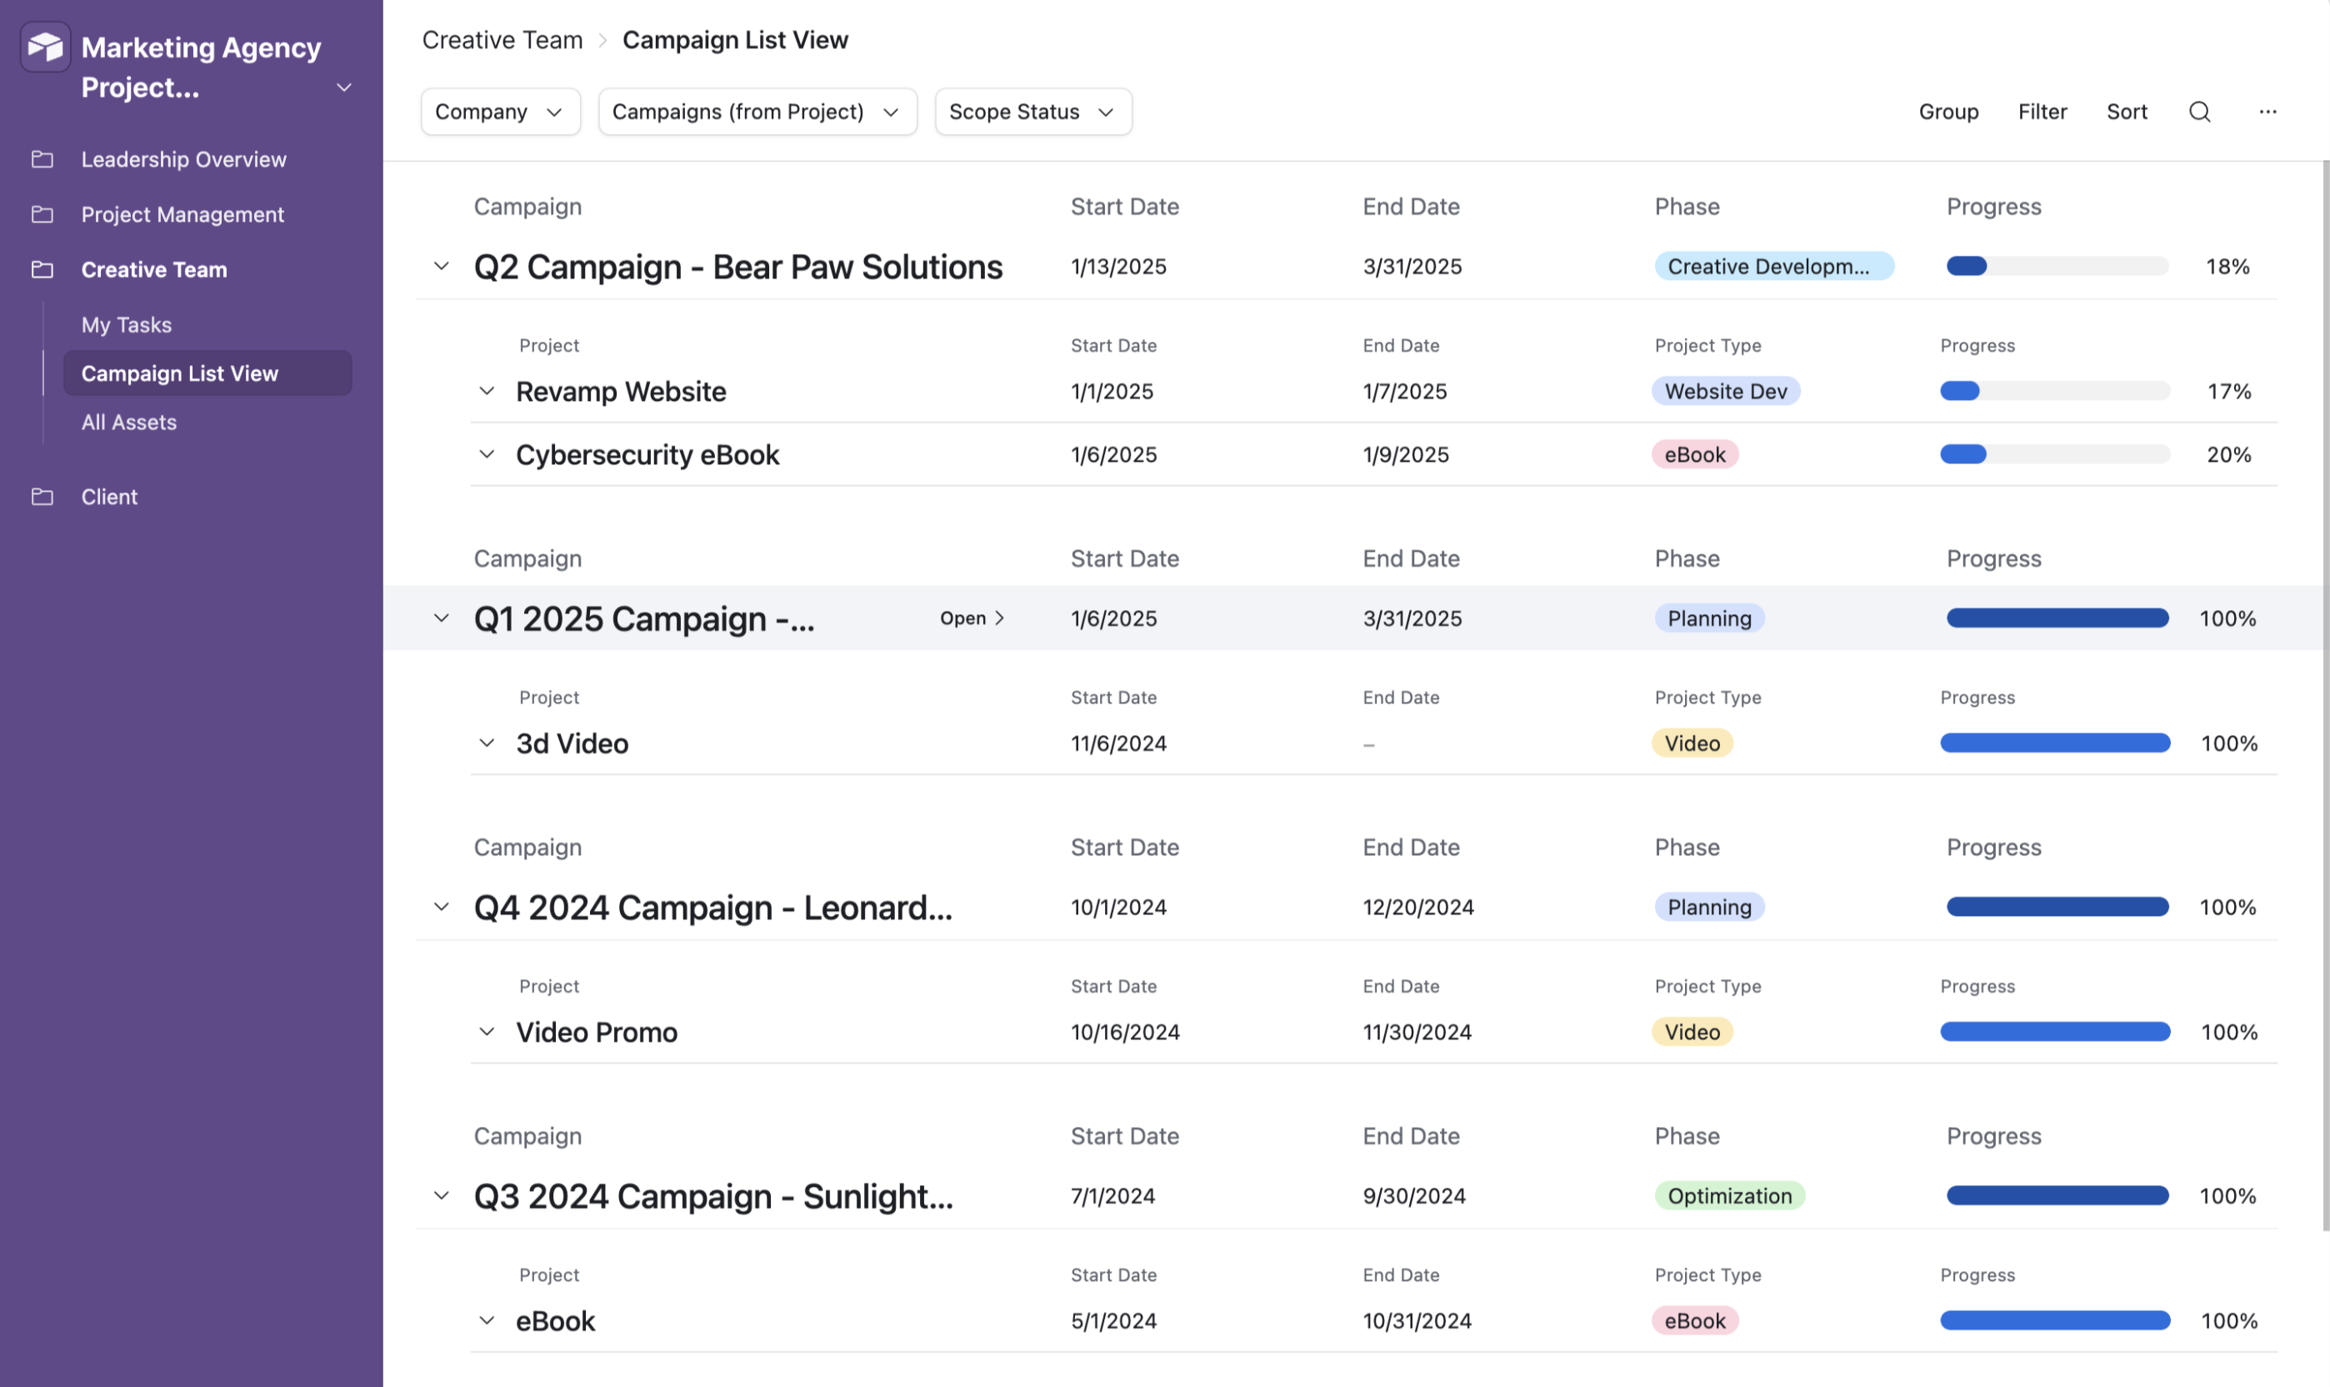Open search from the toolbar magnifier icon

coord(2199,111)
